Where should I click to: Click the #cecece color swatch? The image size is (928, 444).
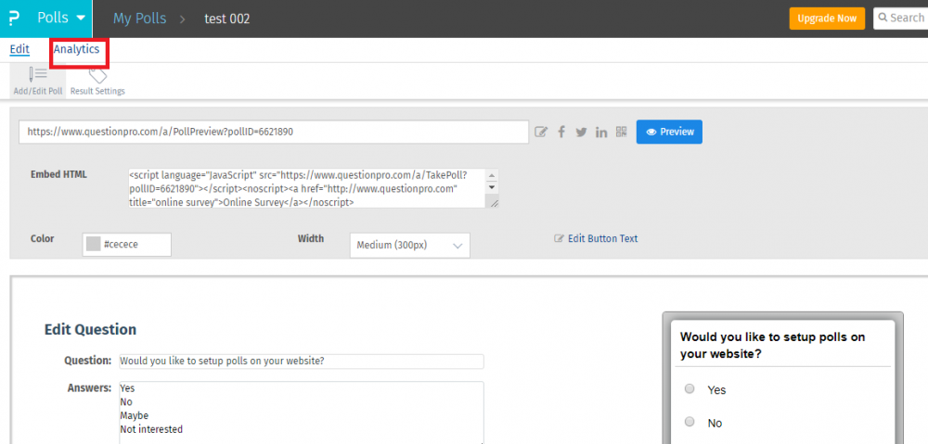click(x=93, y=244)
